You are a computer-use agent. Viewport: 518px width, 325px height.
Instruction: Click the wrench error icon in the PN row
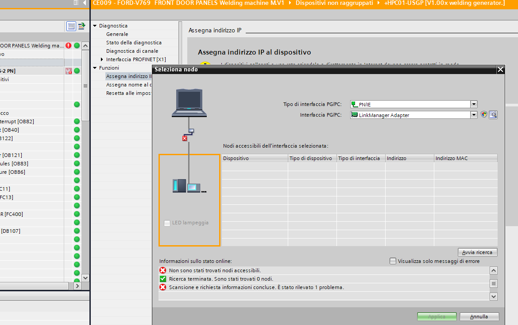click(68, 71)
